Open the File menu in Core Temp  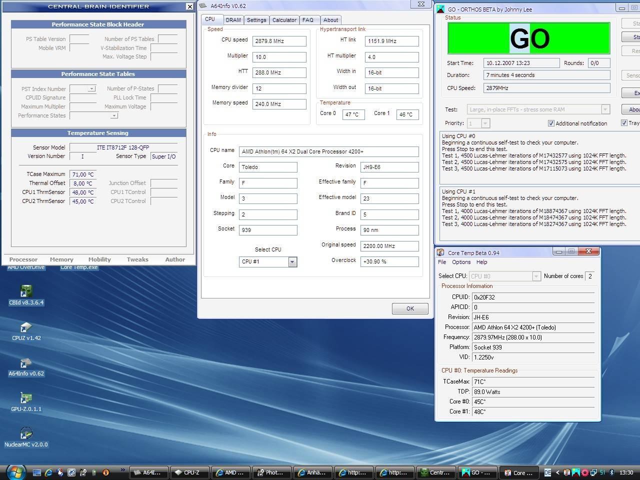click(442, 262)
